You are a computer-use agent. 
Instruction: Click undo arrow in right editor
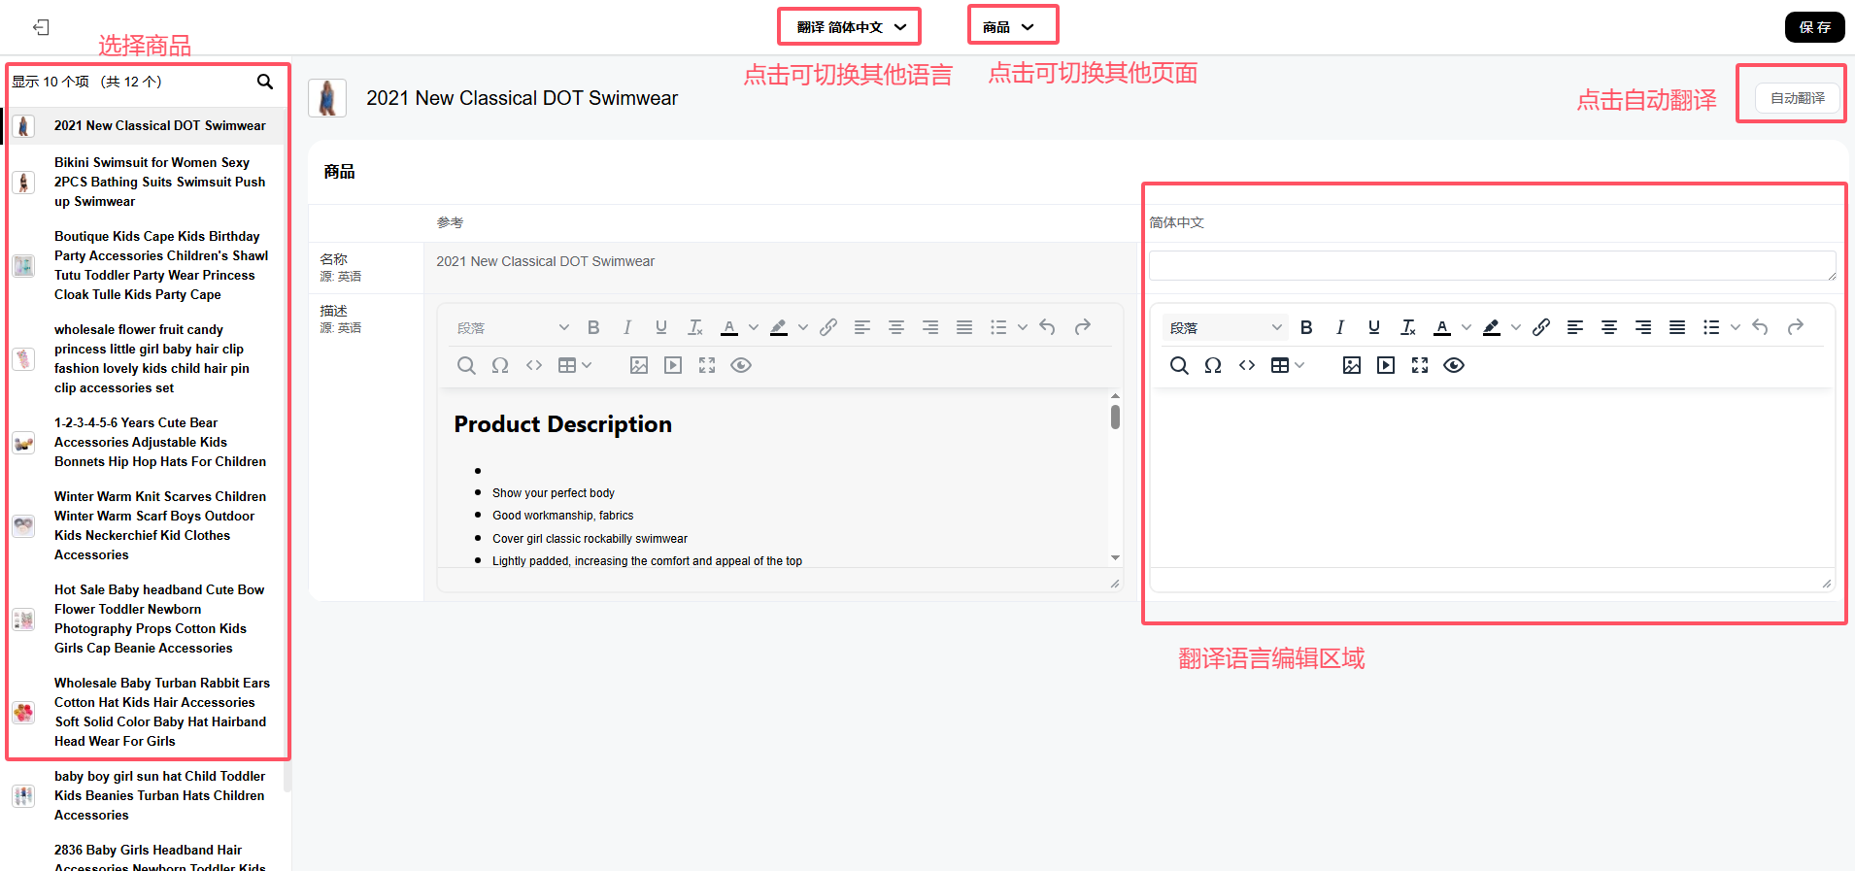click(1760, 327)
